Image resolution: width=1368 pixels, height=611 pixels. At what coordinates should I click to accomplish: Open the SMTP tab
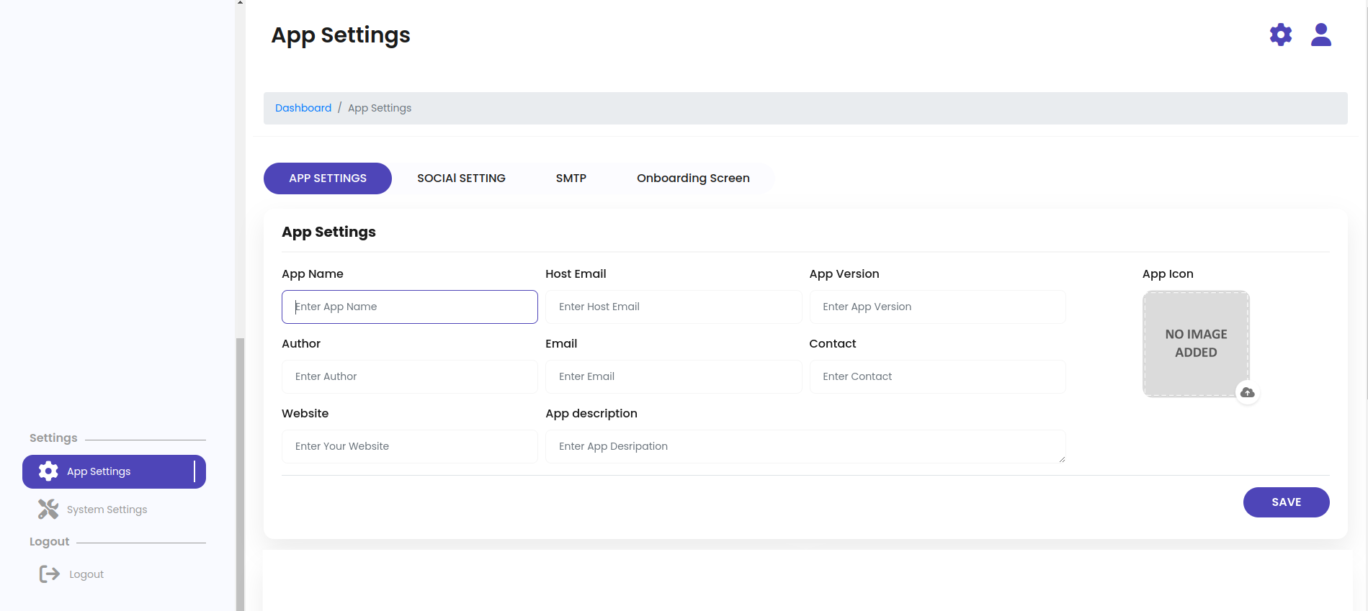coord(571,178)
